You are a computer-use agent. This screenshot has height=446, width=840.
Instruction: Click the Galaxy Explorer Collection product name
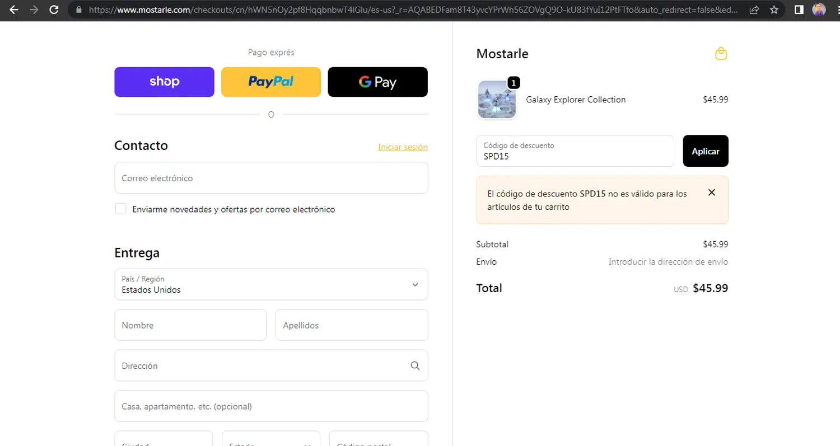click(x=576, y=100)
